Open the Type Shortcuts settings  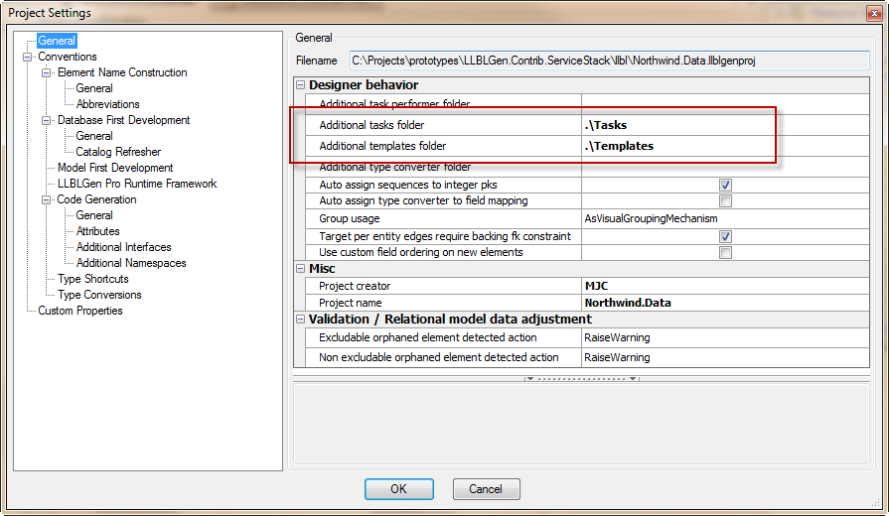(x=92, y=279)
